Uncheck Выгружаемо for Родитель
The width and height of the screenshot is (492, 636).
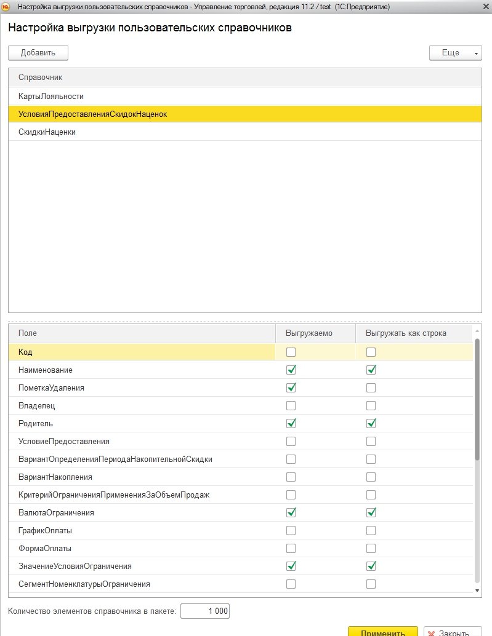[291, 423]
